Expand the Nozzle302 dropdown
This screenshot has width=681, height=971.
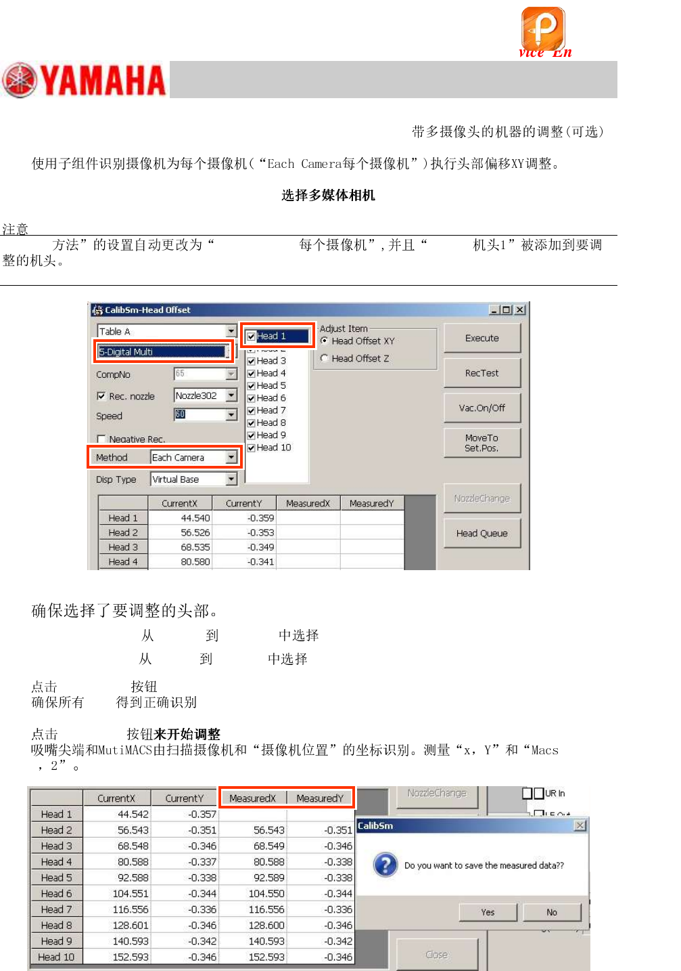click(x=231, y=395)
